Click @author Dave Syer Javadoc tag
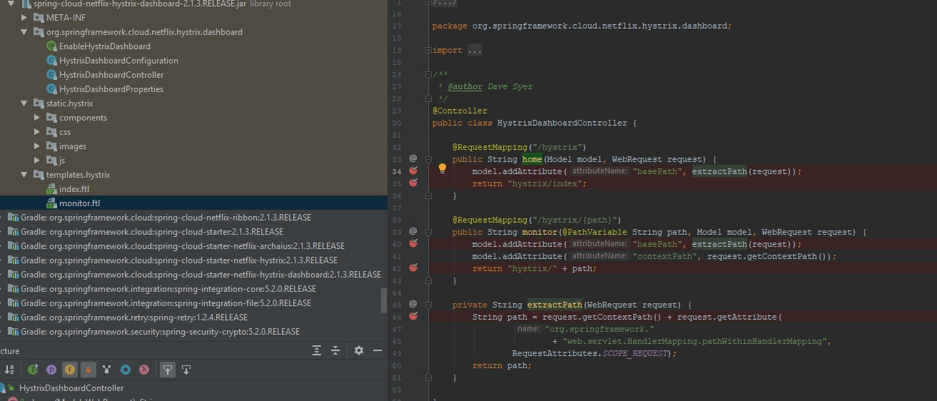Image resolution: width=937 pixels, height=401 pixels. tap(490, 86)
